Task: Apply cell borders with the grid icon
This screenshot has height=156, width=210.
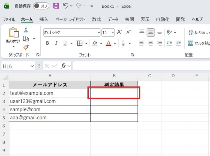Action: pyautogui.click(x=80, y=43)
